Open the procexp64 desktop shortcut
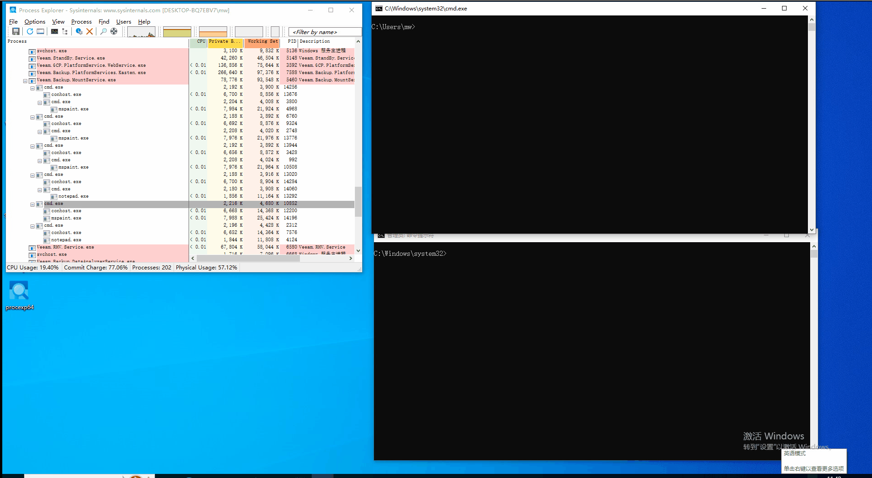The width and height of the screenshot is (872, 478). pos(19,295)
